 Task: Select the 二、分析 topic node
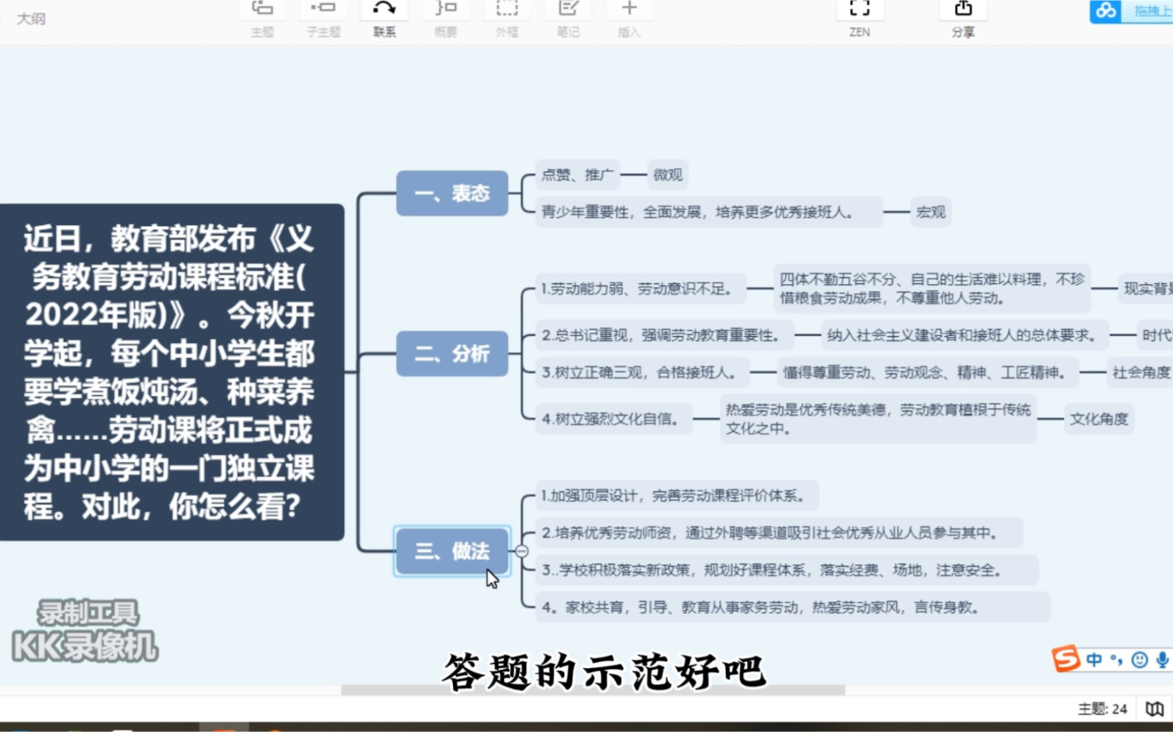coord(452,354)
